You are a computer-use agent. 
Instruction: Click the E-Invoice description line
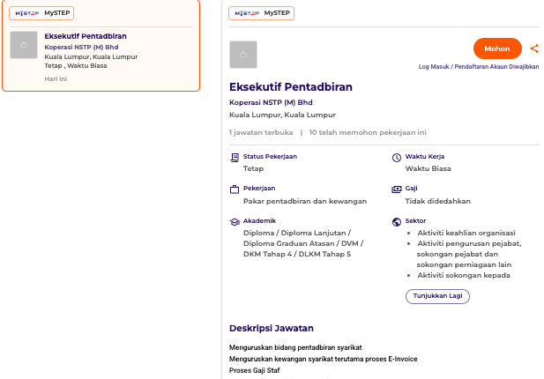coord(324,359)
